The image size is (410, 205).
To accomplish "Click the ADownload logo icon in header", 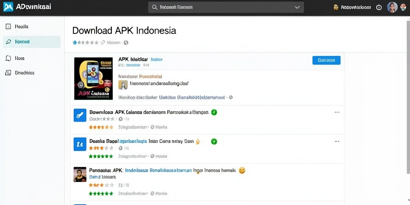I will (x=8, y=7).
